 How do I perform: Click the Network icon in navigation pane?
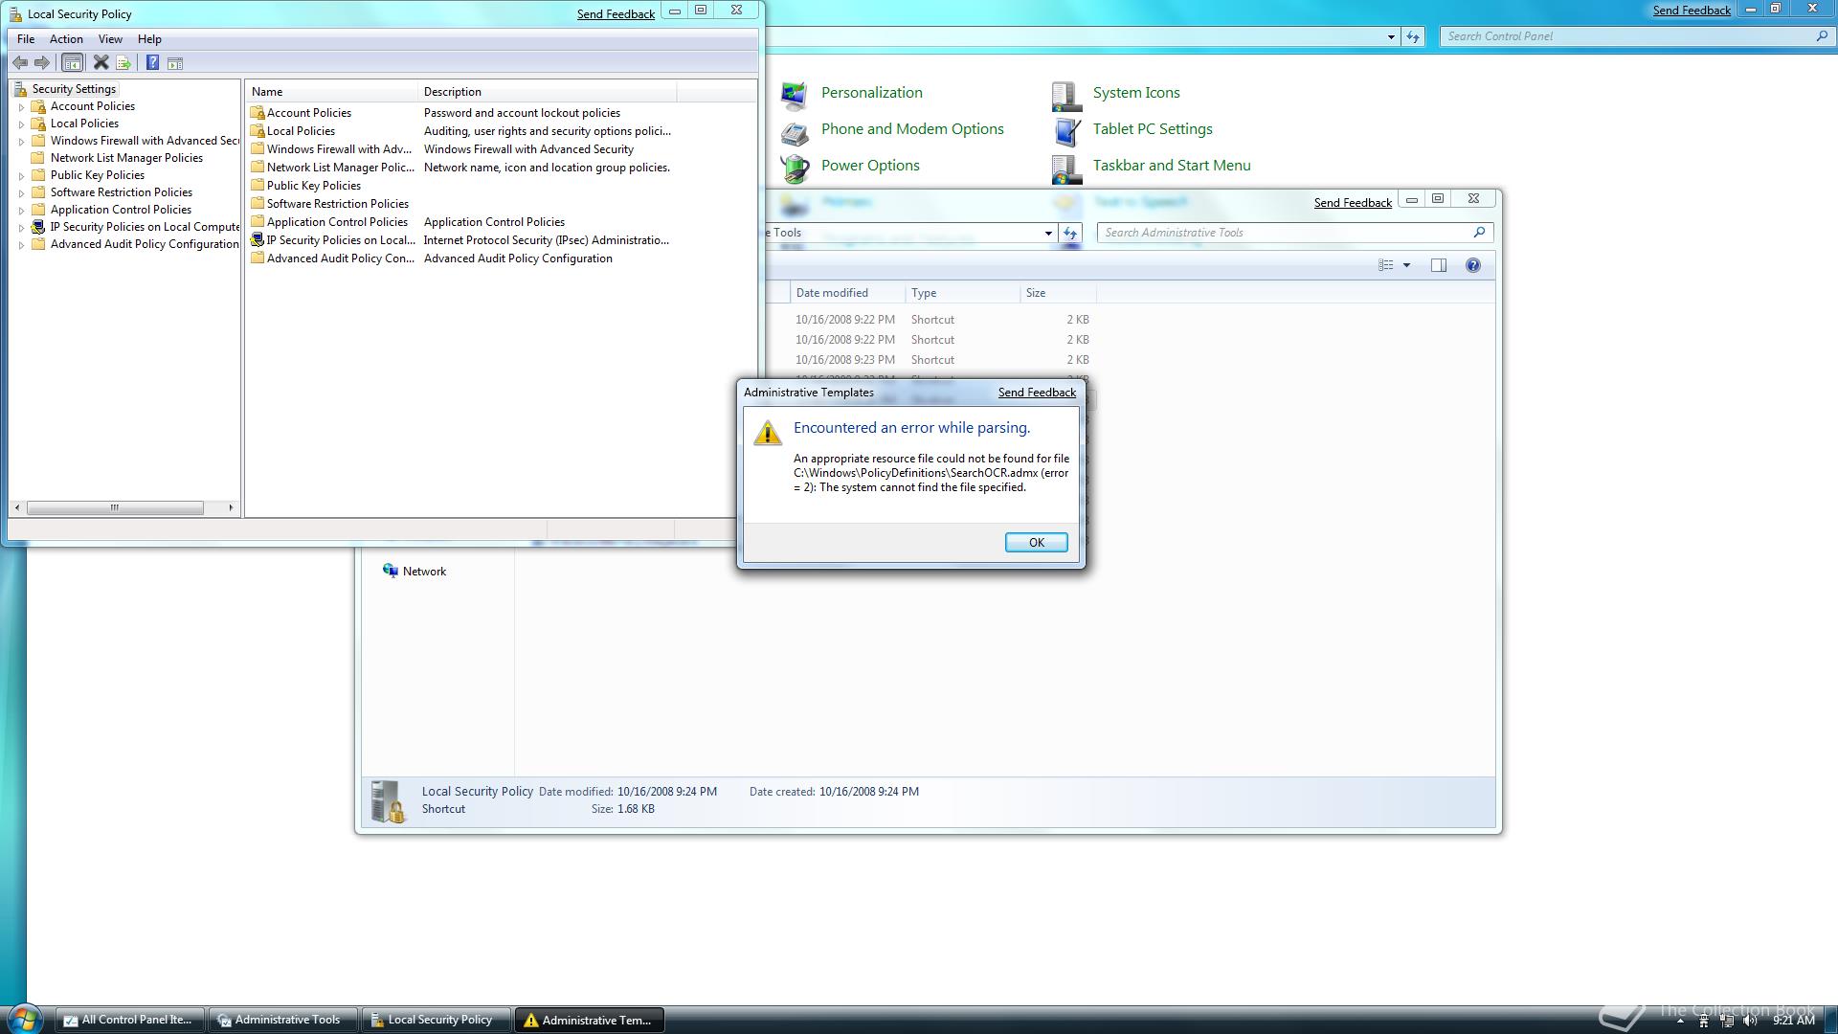click(391, 571)
